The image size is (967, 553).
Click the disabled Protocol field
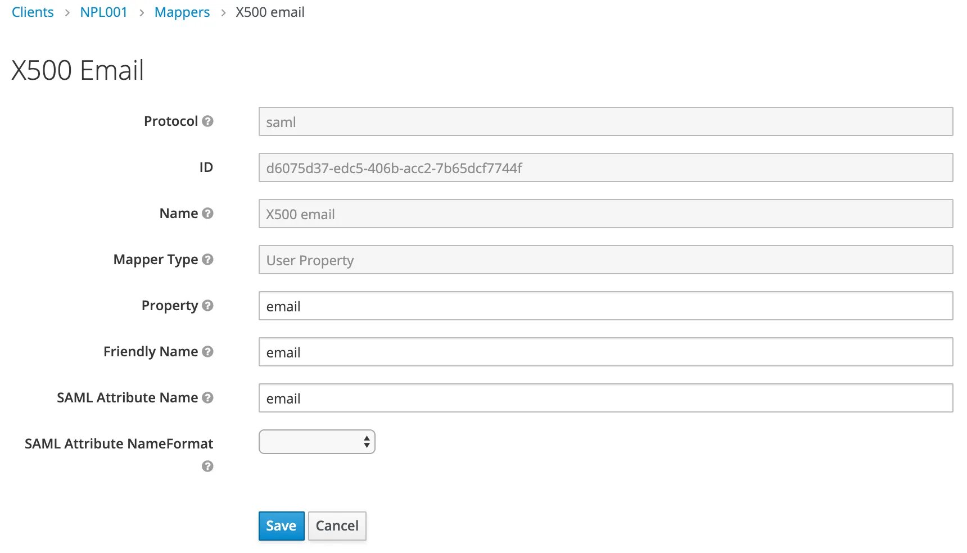pos(605,122)
